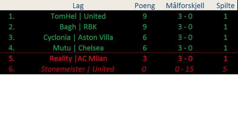Click rank number 1. cell
The width and height of the screenshot is (238, 116).
point(12,16)
